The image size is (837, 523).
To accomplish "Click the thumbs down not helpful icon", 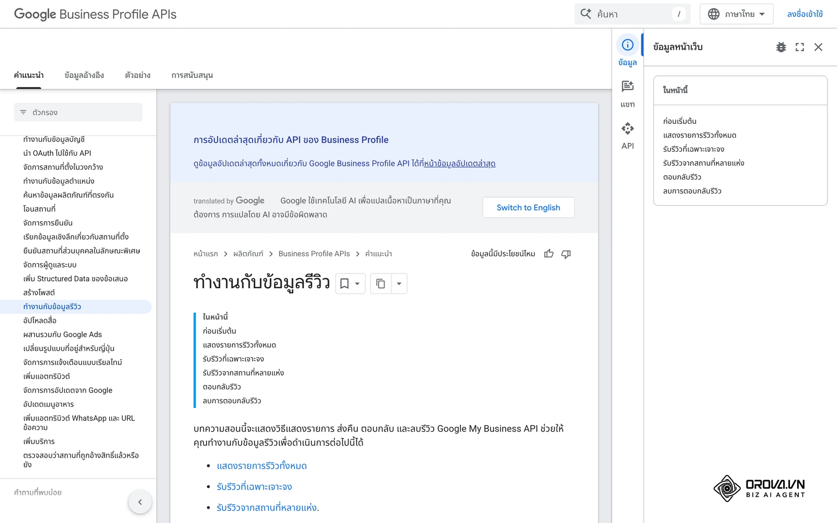I will pyautogui.click(x=566, y=254).
